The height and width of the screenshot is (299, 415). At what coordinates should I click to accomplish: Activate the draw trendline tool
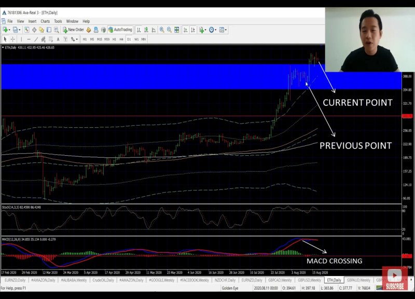(36, 38)
